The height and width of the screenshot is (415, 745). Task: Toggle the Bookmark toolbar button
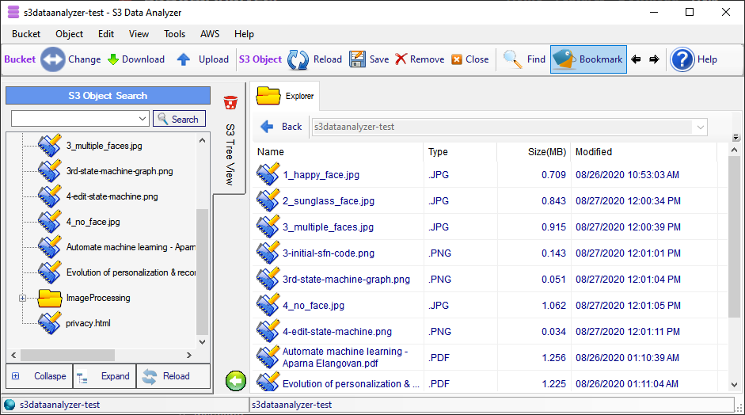point(588,59)
